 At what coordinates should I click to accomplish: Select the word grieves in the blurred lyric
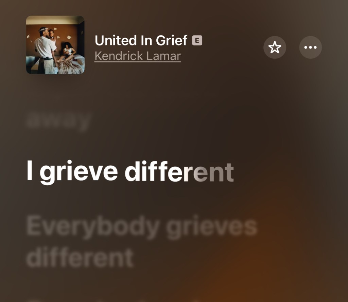(x=212, y=227)
